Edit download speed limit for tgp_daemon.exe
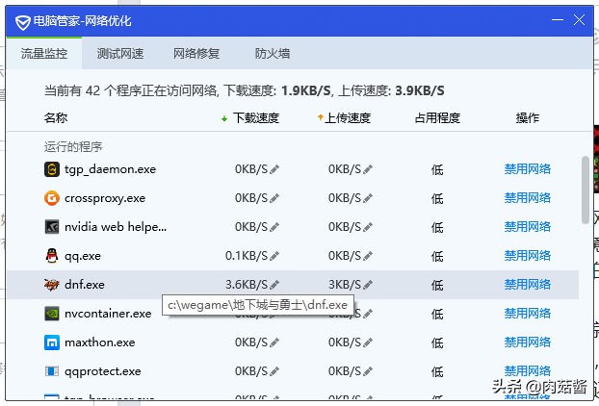 274,169
